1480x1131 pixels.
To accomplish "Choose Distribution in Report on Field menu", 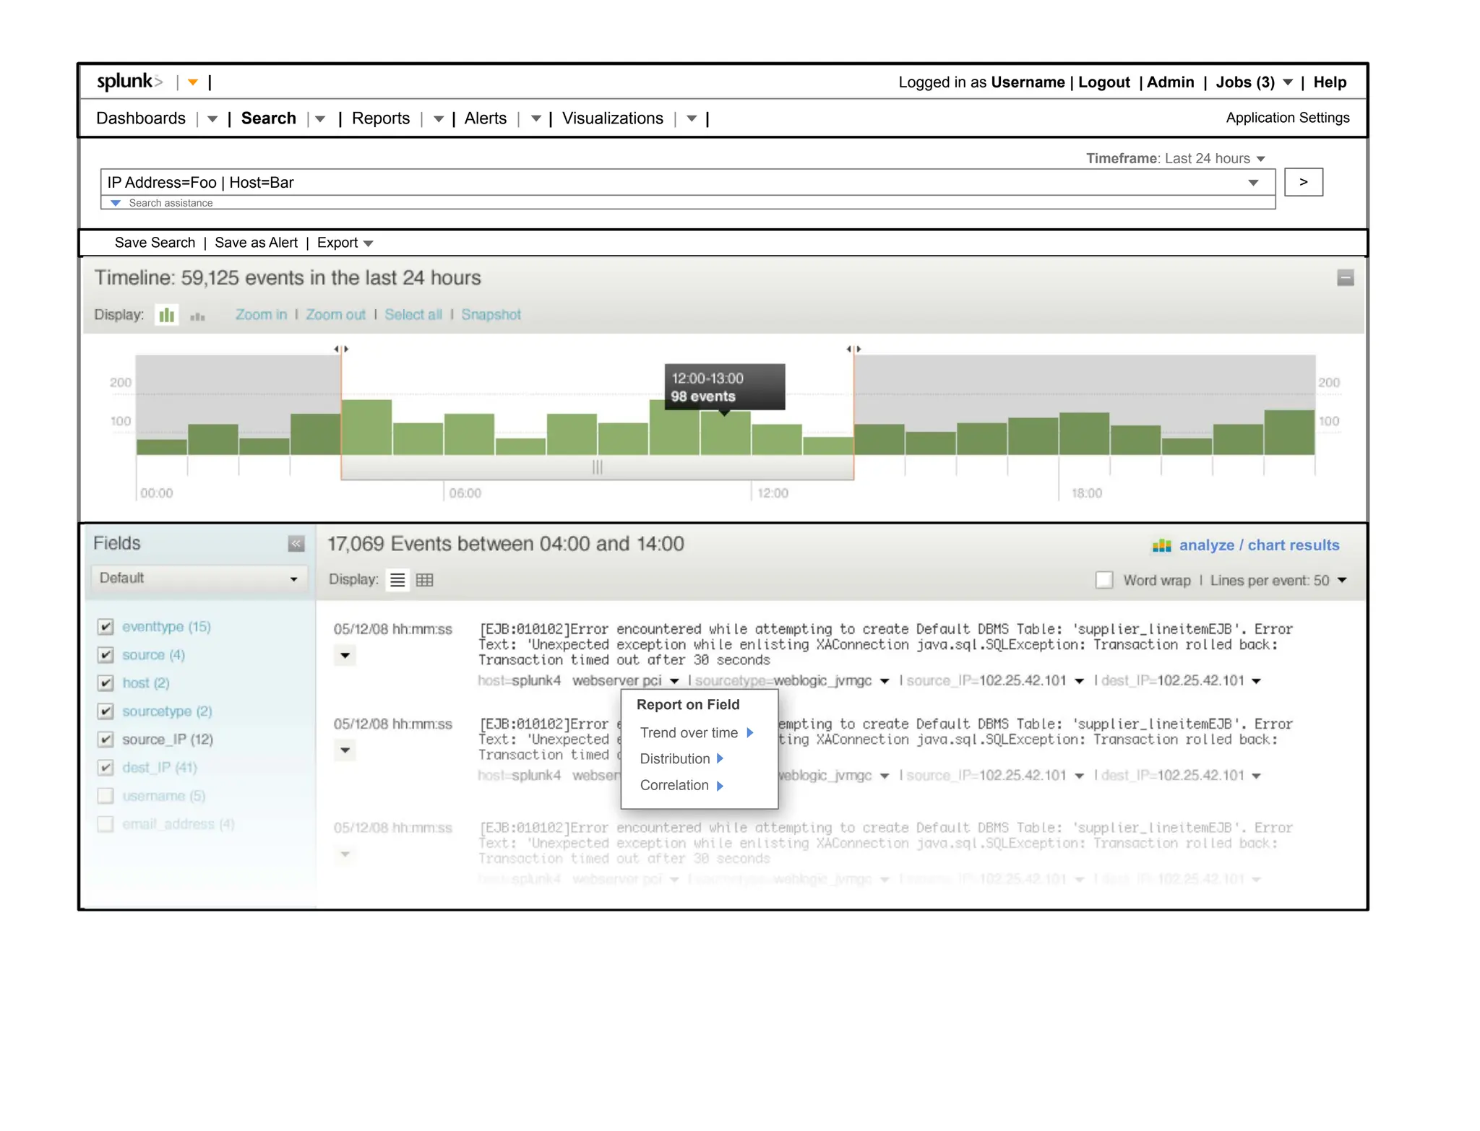I will pyautogui.click(x=681, y=758).
